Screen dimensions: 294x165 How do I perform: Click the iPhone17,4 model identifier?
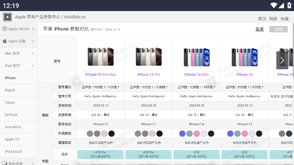pos(197,124)
